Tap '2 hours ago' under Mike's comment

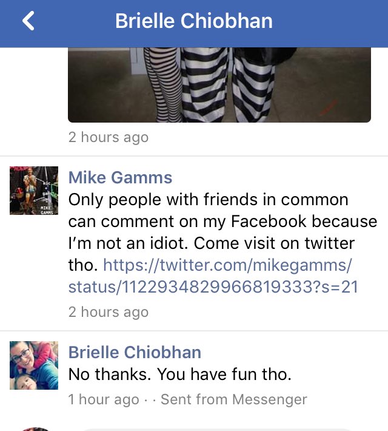coord(109,312)
